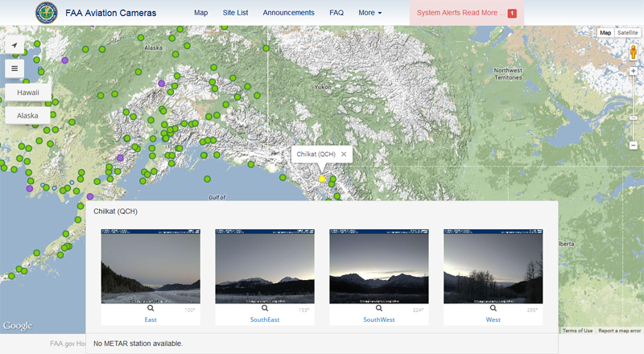Open the hamburger layers menu on map
Screen dimensions: 644x354
point(14,68)
